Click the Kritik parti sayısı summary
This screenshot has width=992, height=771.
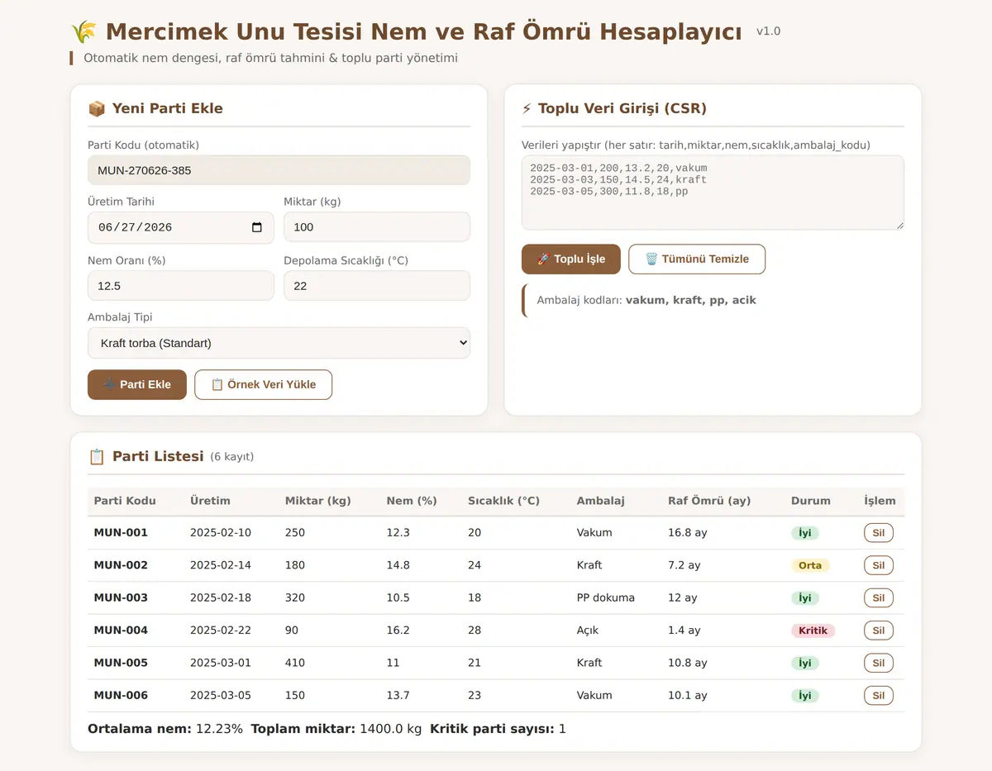point(498,729)
